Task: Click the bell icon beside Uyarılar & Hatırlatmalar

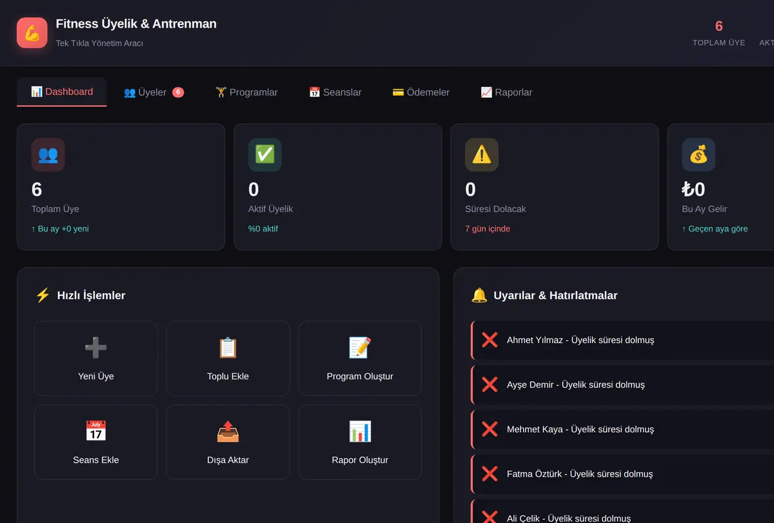Action: [479, 295]
